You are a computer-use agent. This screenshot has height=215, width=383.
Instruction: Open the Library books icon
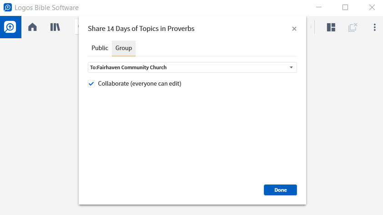pyautogui.click(x=55, y=27)
